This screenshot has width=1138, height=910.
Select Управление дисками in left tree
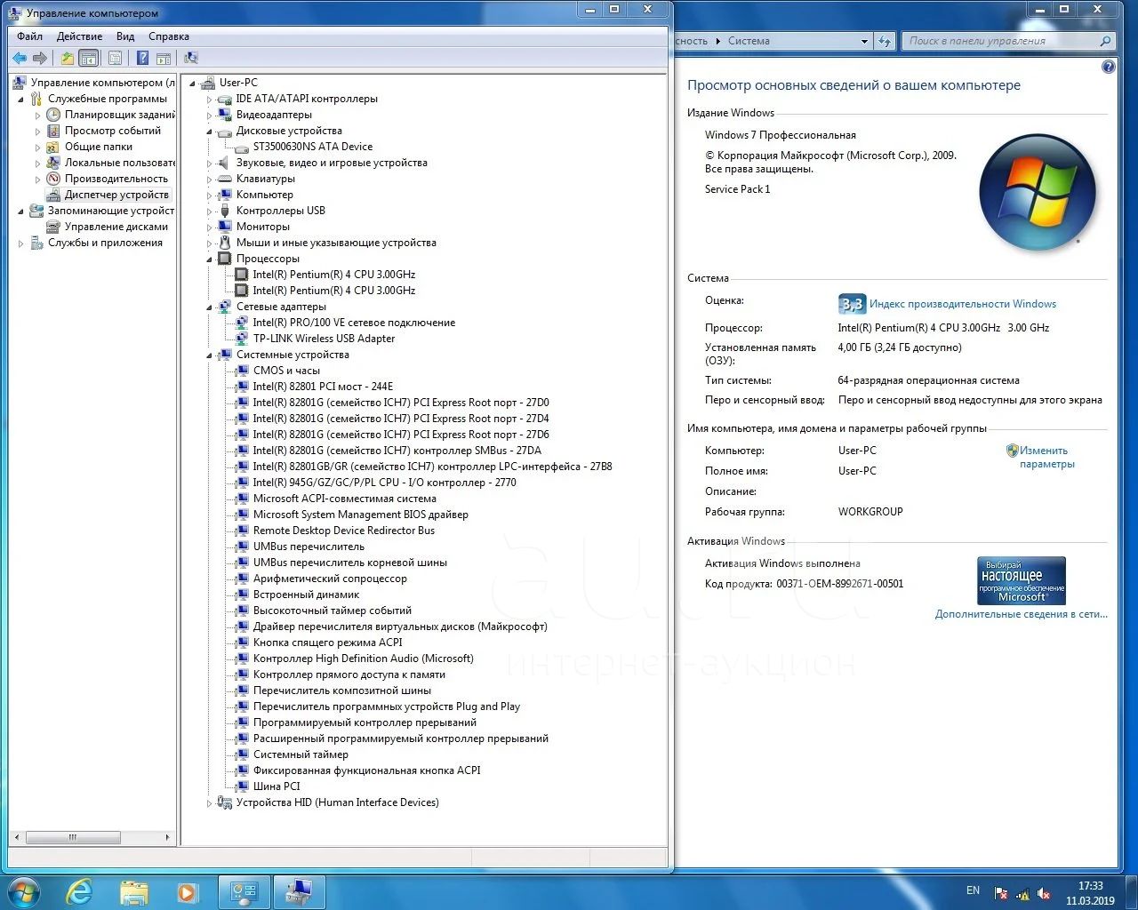[116, 227]
